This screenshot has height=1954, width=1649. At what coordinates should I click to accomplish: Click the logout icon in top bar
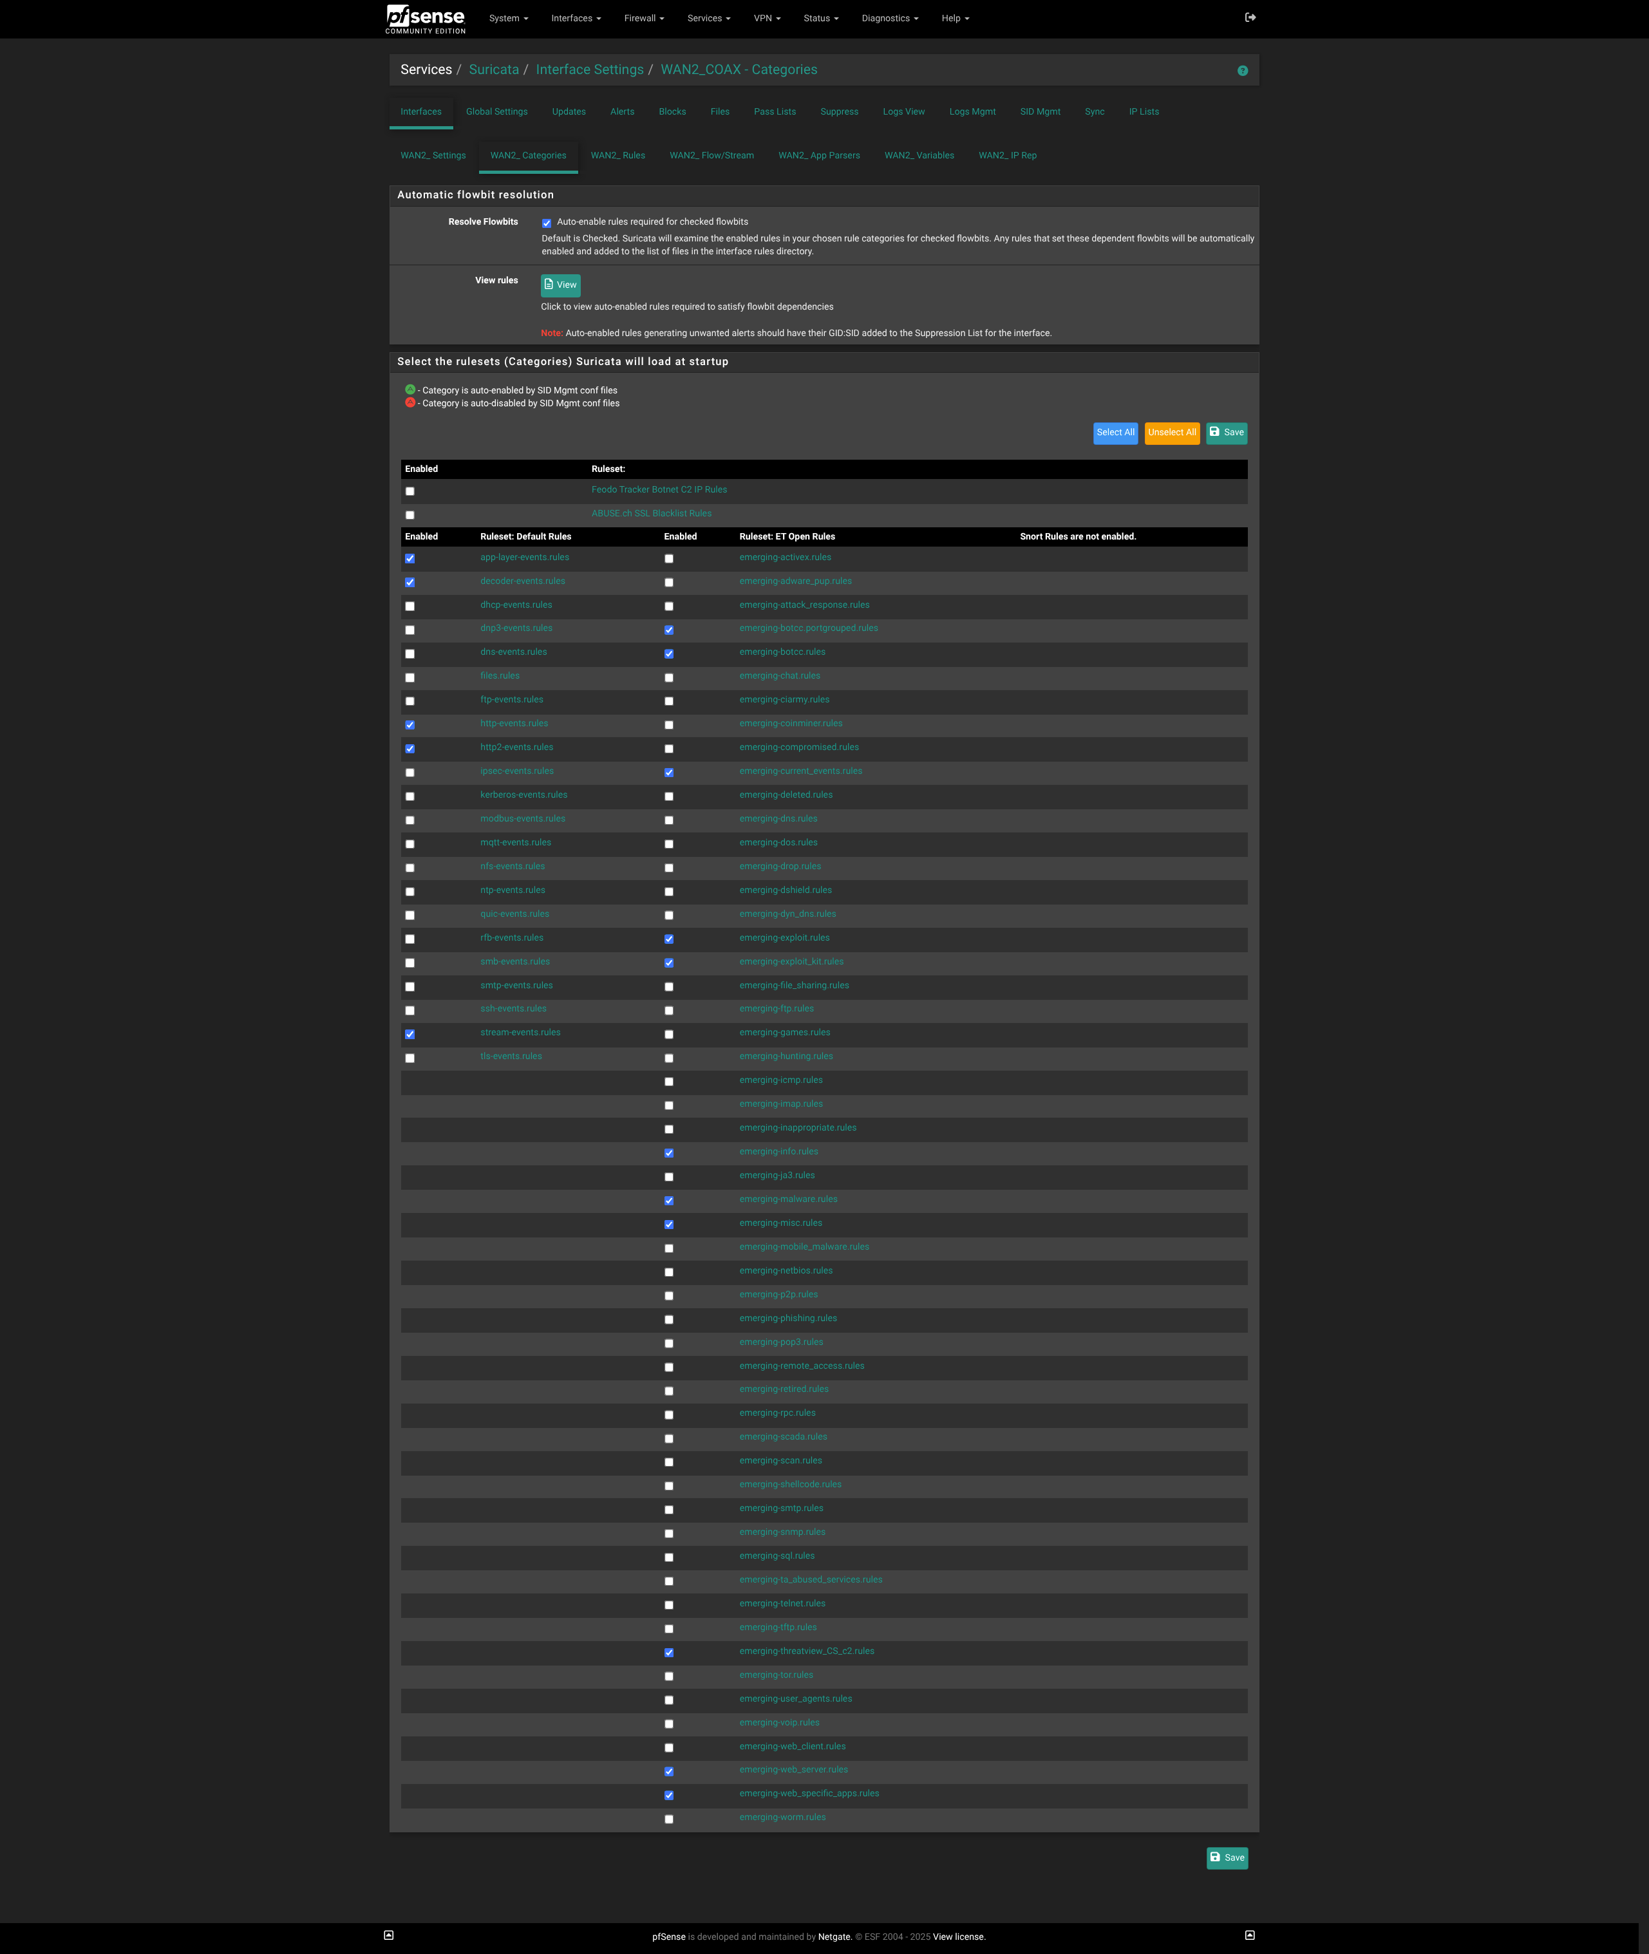[x=1250, y=18]
